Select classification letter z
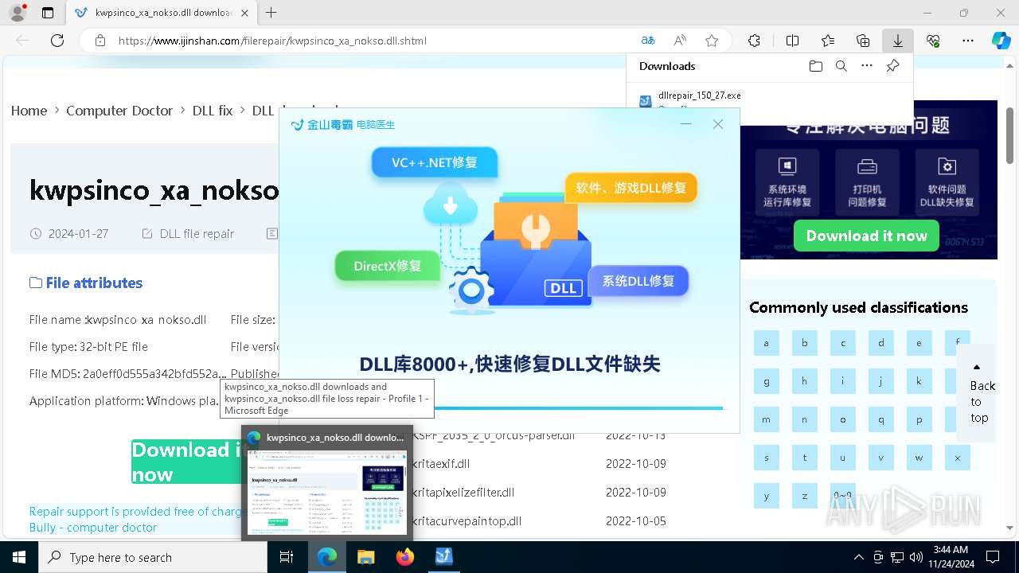This screenshot has width=1019, height=573. pyautogui.click(x=804, y=496)
